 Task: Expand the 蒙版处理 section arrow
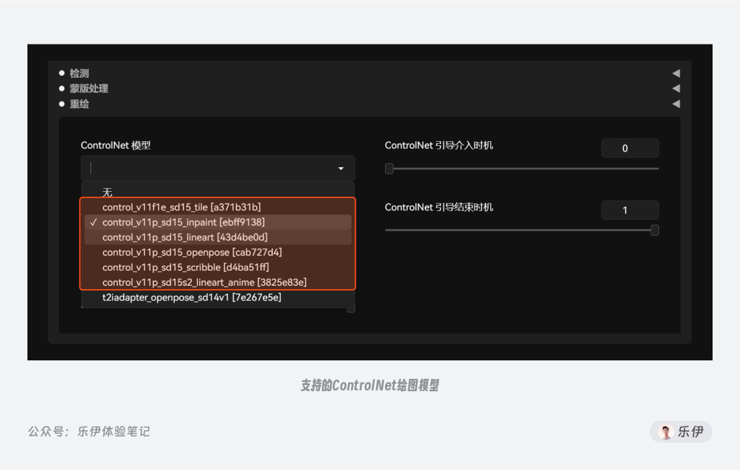(676, 88)
